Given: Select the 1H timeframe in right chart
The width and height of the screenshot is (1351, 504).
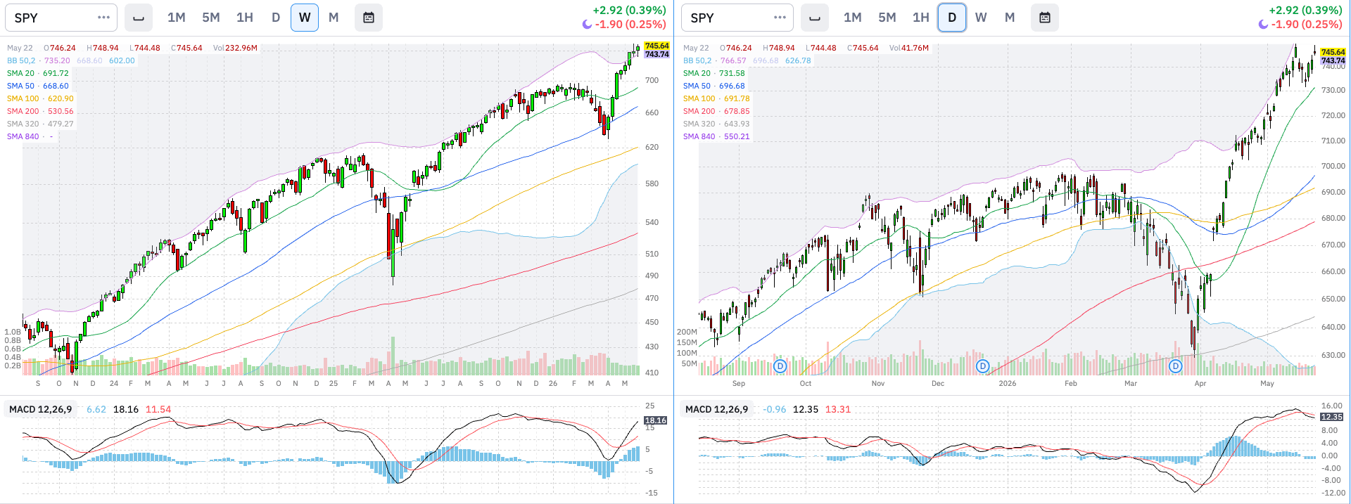Looking at the screenshot, I should [x=921, y=18].
